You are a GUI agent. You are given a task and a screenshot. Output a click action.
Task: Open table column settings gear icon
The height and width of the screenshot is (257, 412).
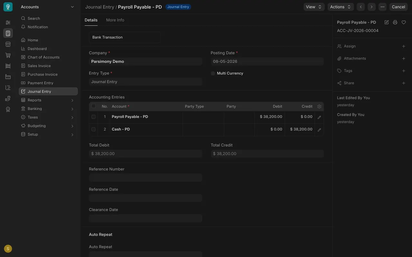[319, 106]
